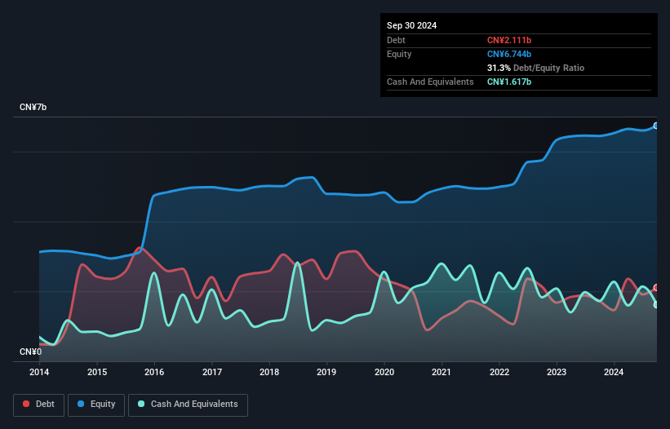
Task: Click the 2024 x-axis label
Action: [614, 372]
